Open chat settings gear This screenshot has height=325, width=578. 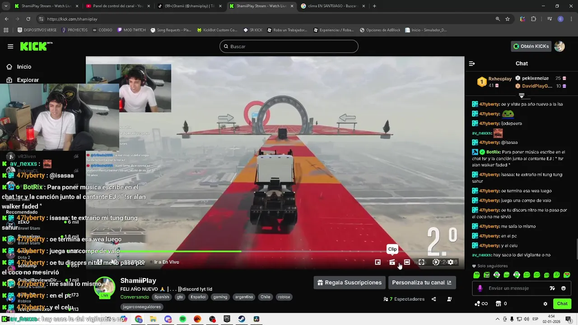545,304
